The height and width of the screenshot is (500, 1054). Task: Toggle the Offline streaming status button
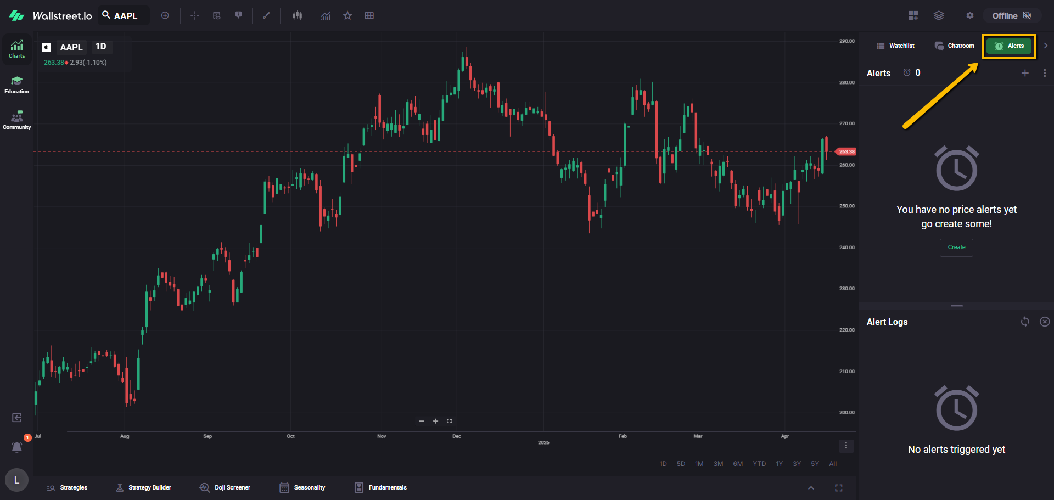click(x=1011, y=16)
